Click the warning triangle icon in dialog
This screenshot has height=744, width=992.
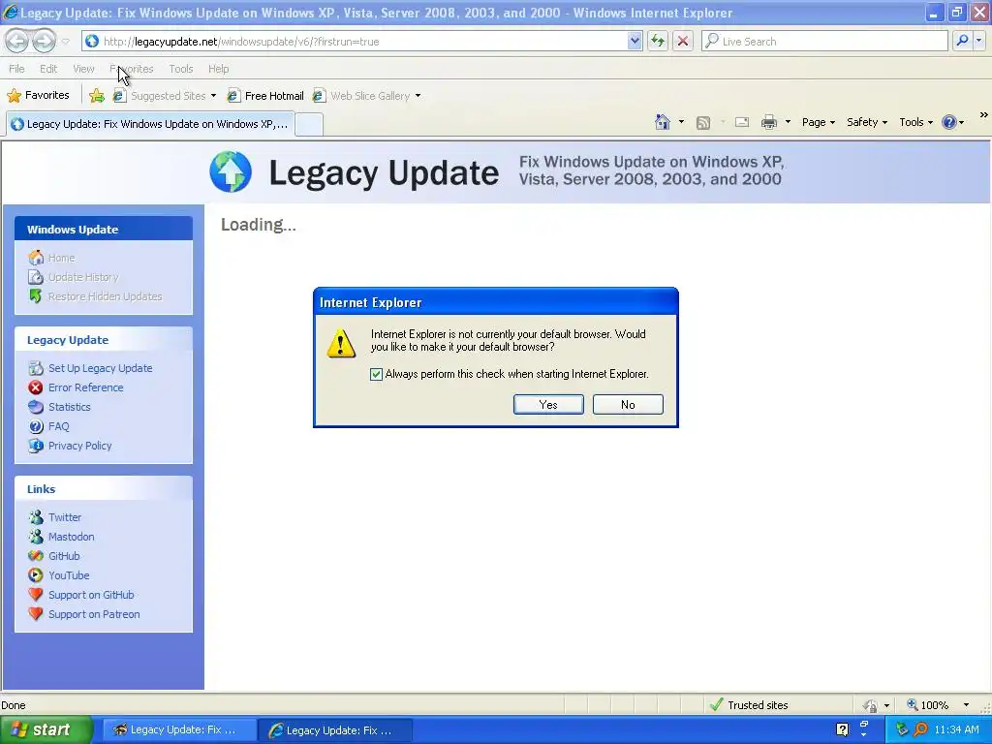tap(341, 343)
